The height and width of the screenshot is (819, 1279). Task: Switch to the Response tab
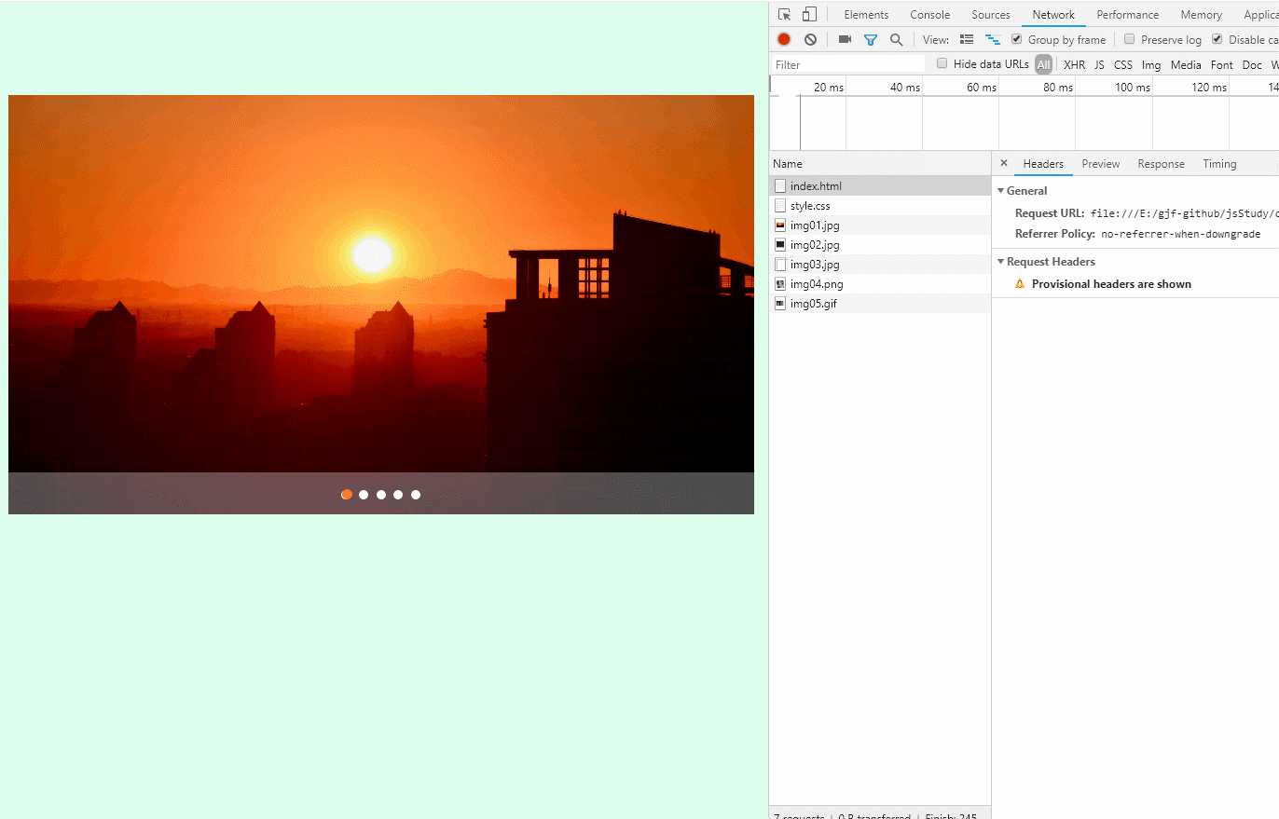[x=1161, y=164]
